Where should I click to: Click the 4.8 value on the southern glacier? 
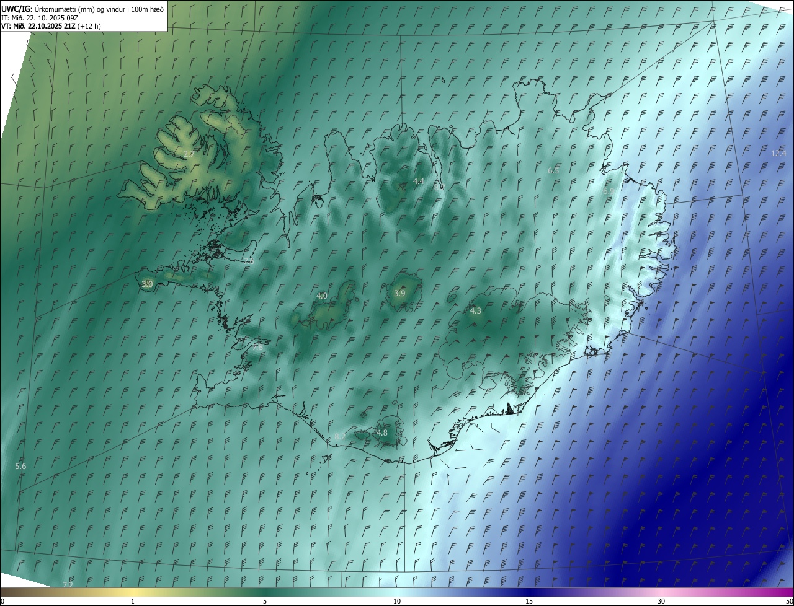click(x=382, y=433)
